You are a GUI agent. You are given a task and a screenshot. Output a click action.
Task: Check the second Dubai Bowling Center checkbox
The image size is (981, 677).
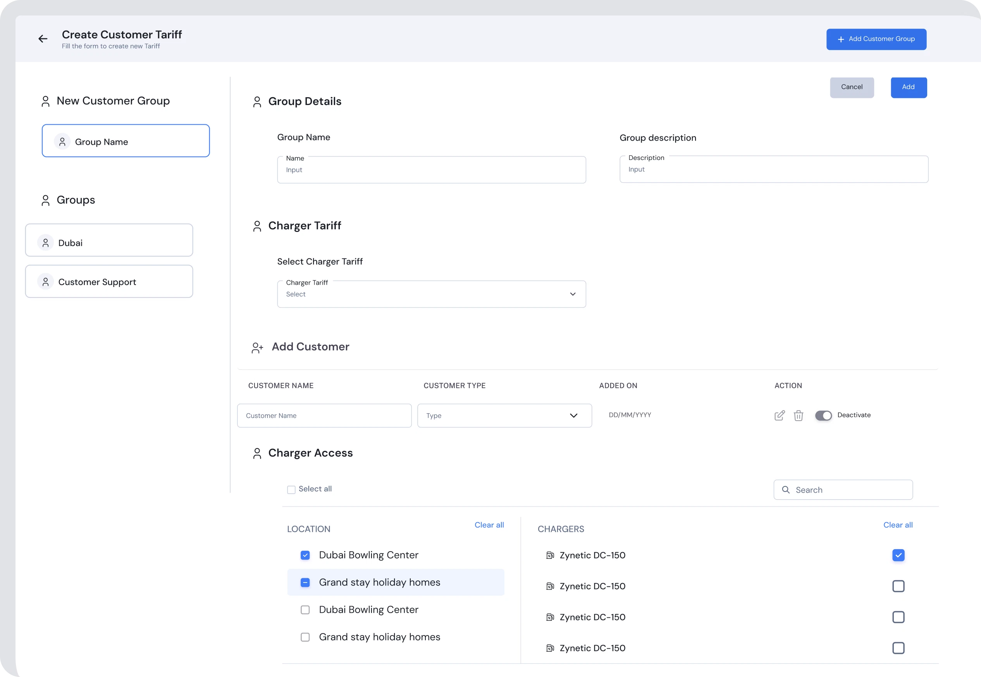point(305,610)
